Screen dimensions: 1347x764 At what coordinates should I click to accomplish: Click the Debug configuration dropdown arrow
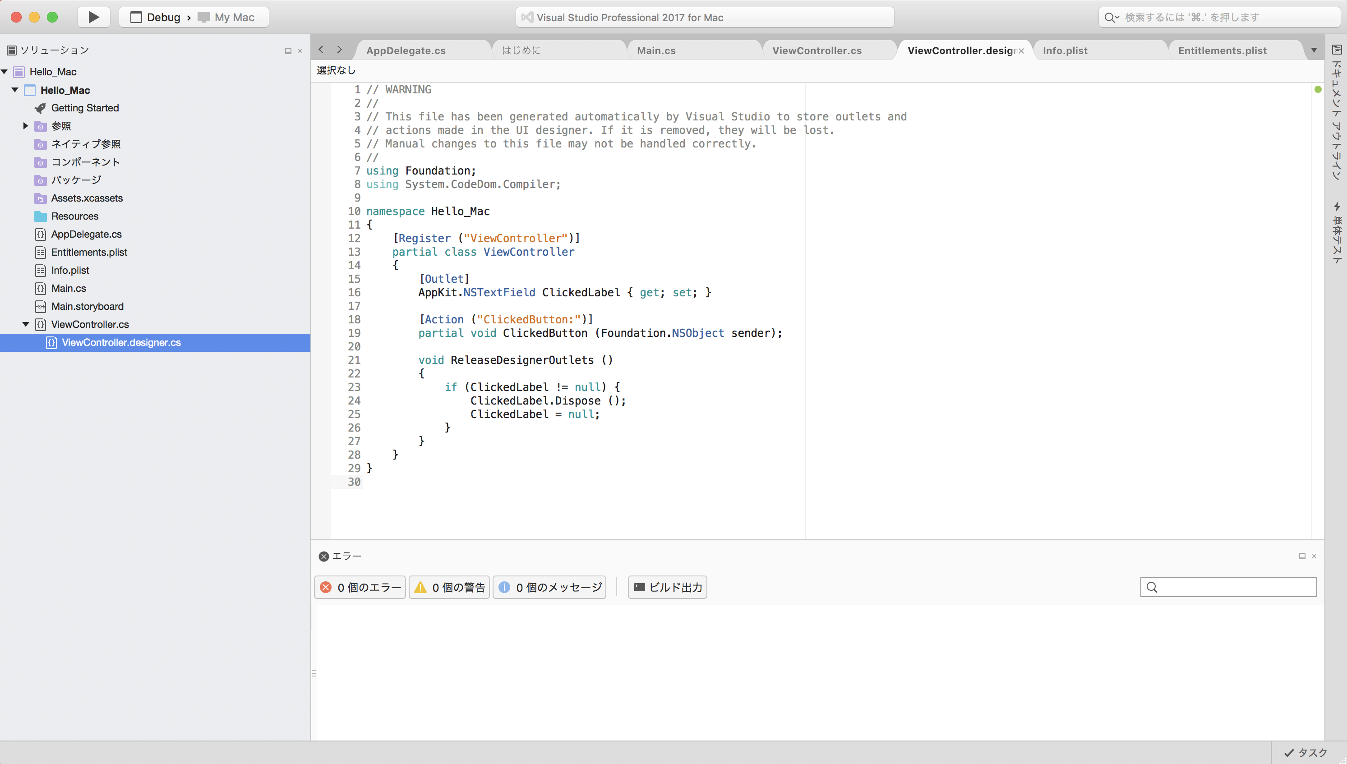tap(184, 17)
